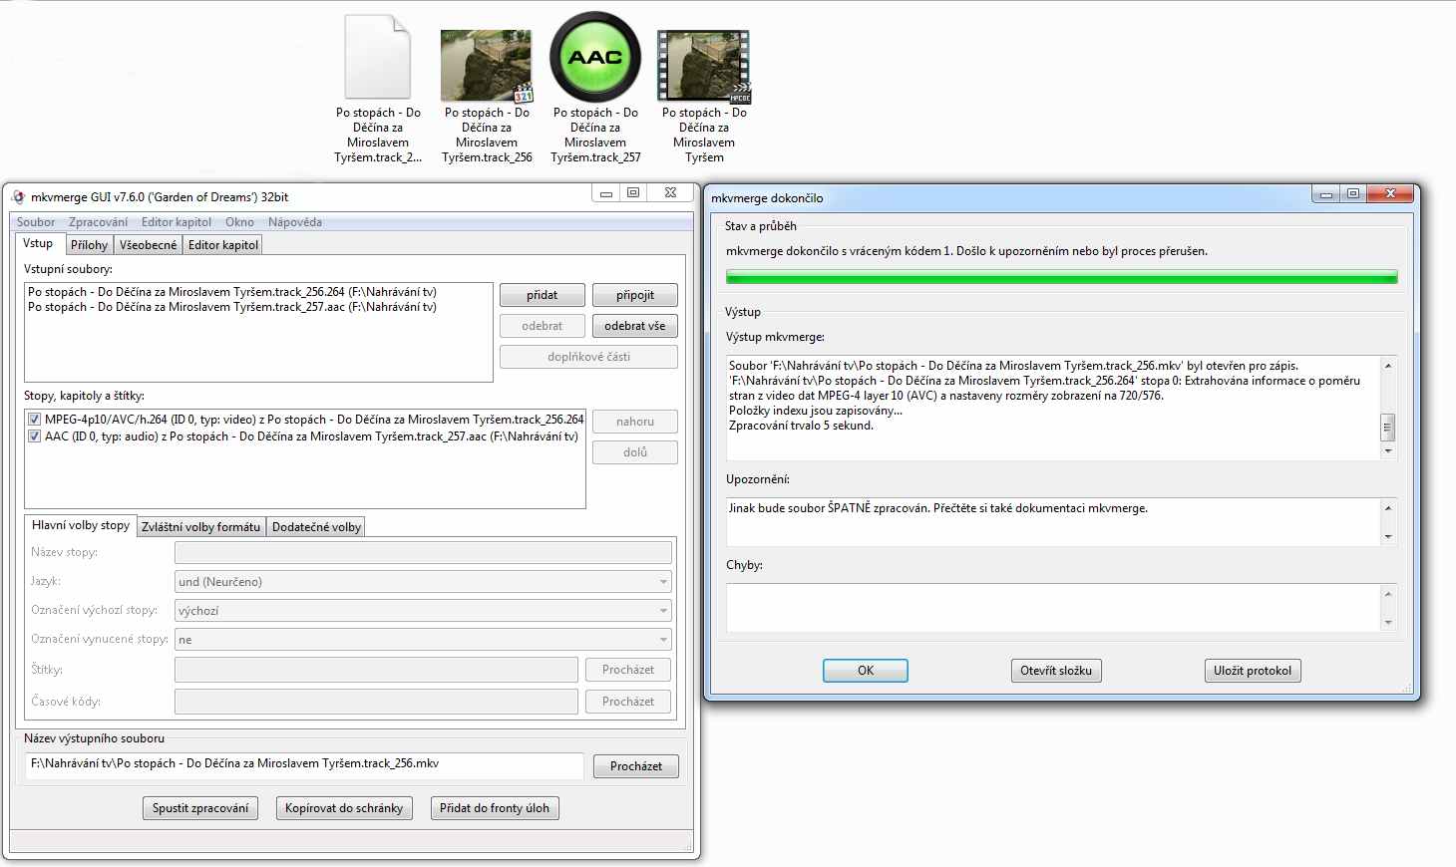Click 'Položky indexu jsou zapisovány...' output line
This screenshot has height=867, width=1456.
click(815, 411)
